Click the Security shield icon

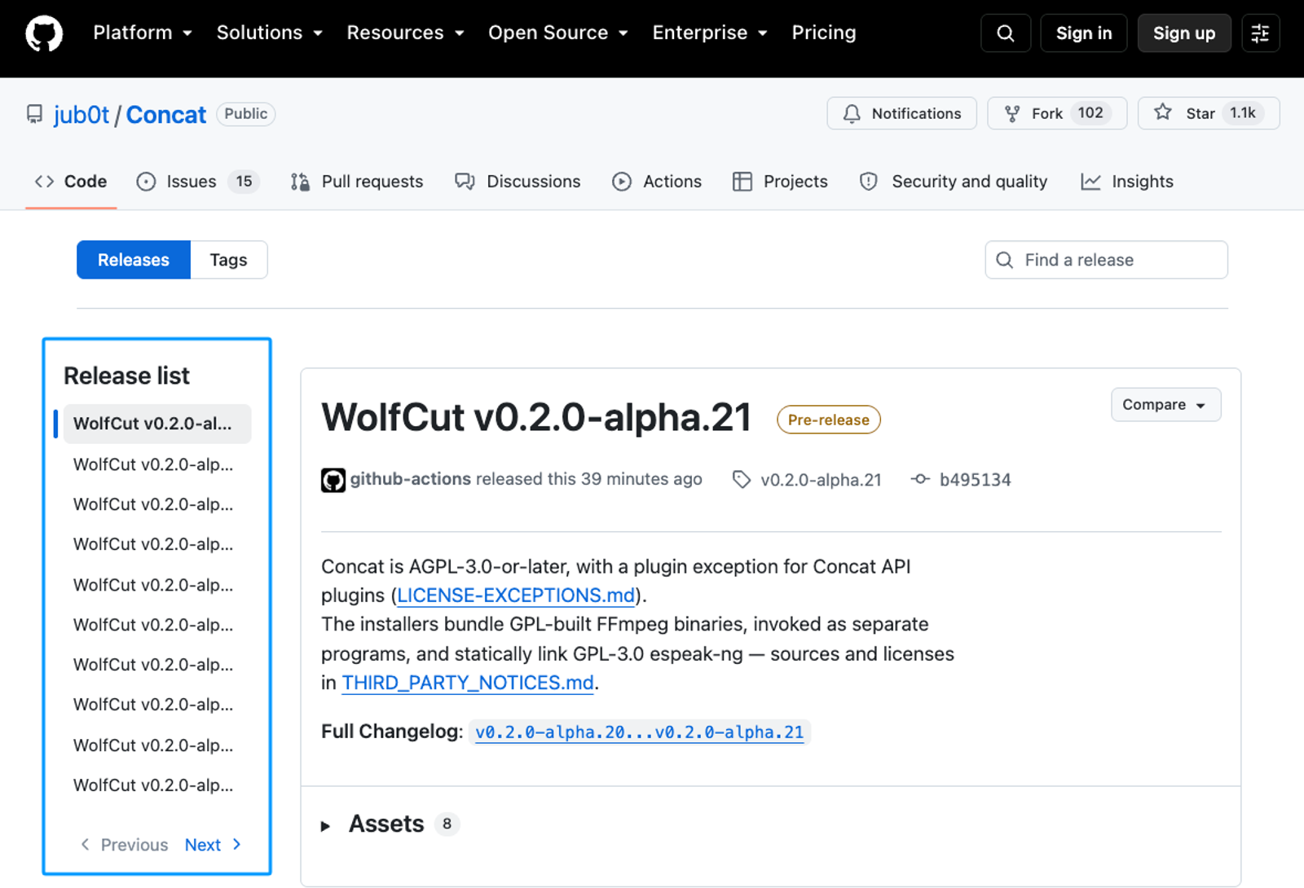point(869,182)
